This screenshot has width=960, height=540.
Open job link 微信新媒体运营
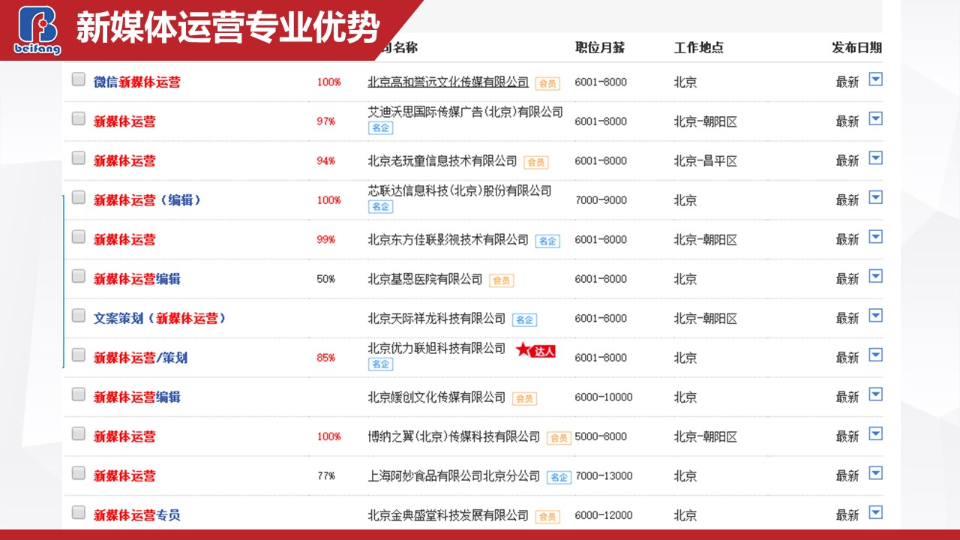click(136, 82)
